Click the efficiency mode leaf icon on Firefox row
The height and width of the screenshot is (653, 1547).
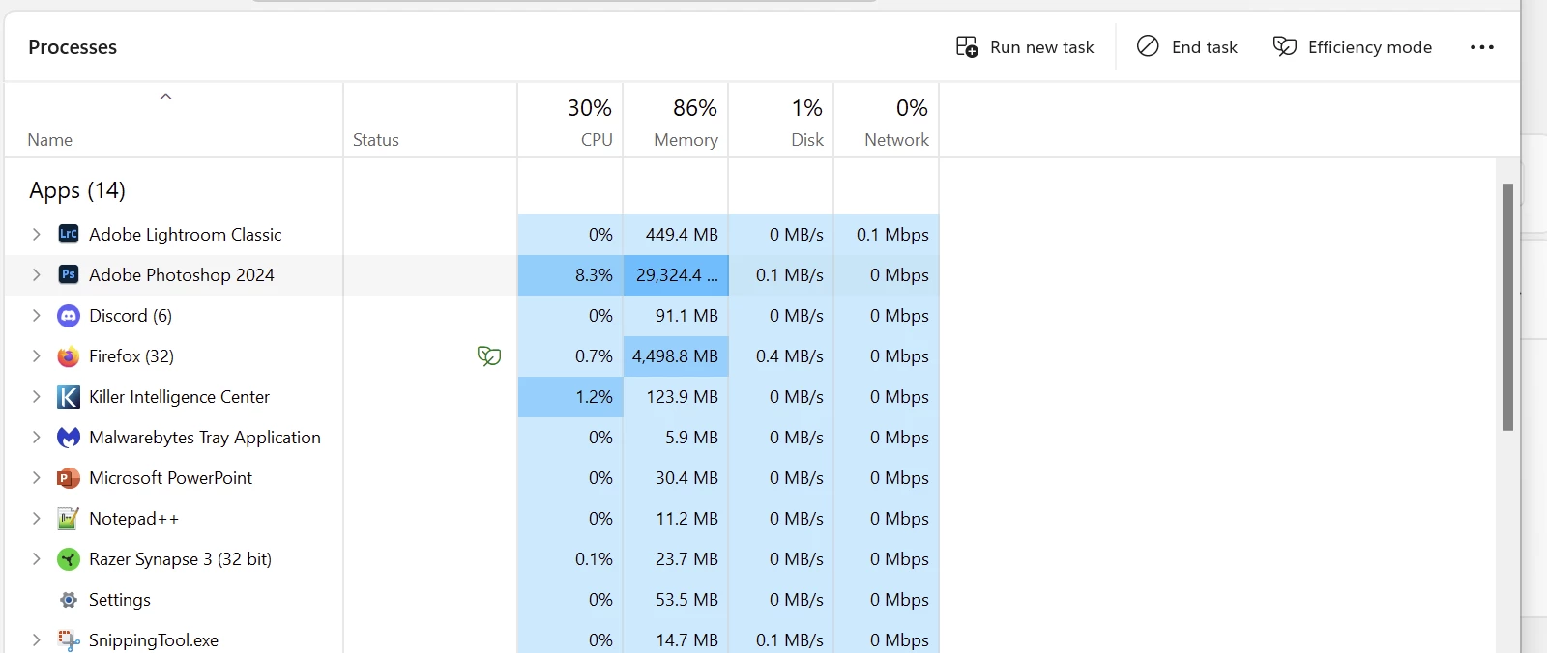pos(489,356)
